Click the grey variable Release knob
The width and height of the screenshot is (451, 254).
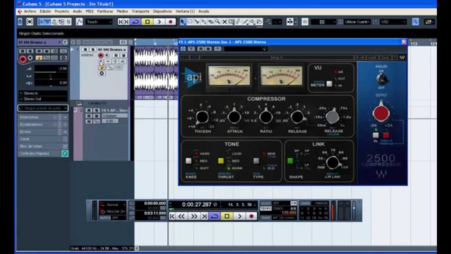pyautogui.click(x=333, y=117)
